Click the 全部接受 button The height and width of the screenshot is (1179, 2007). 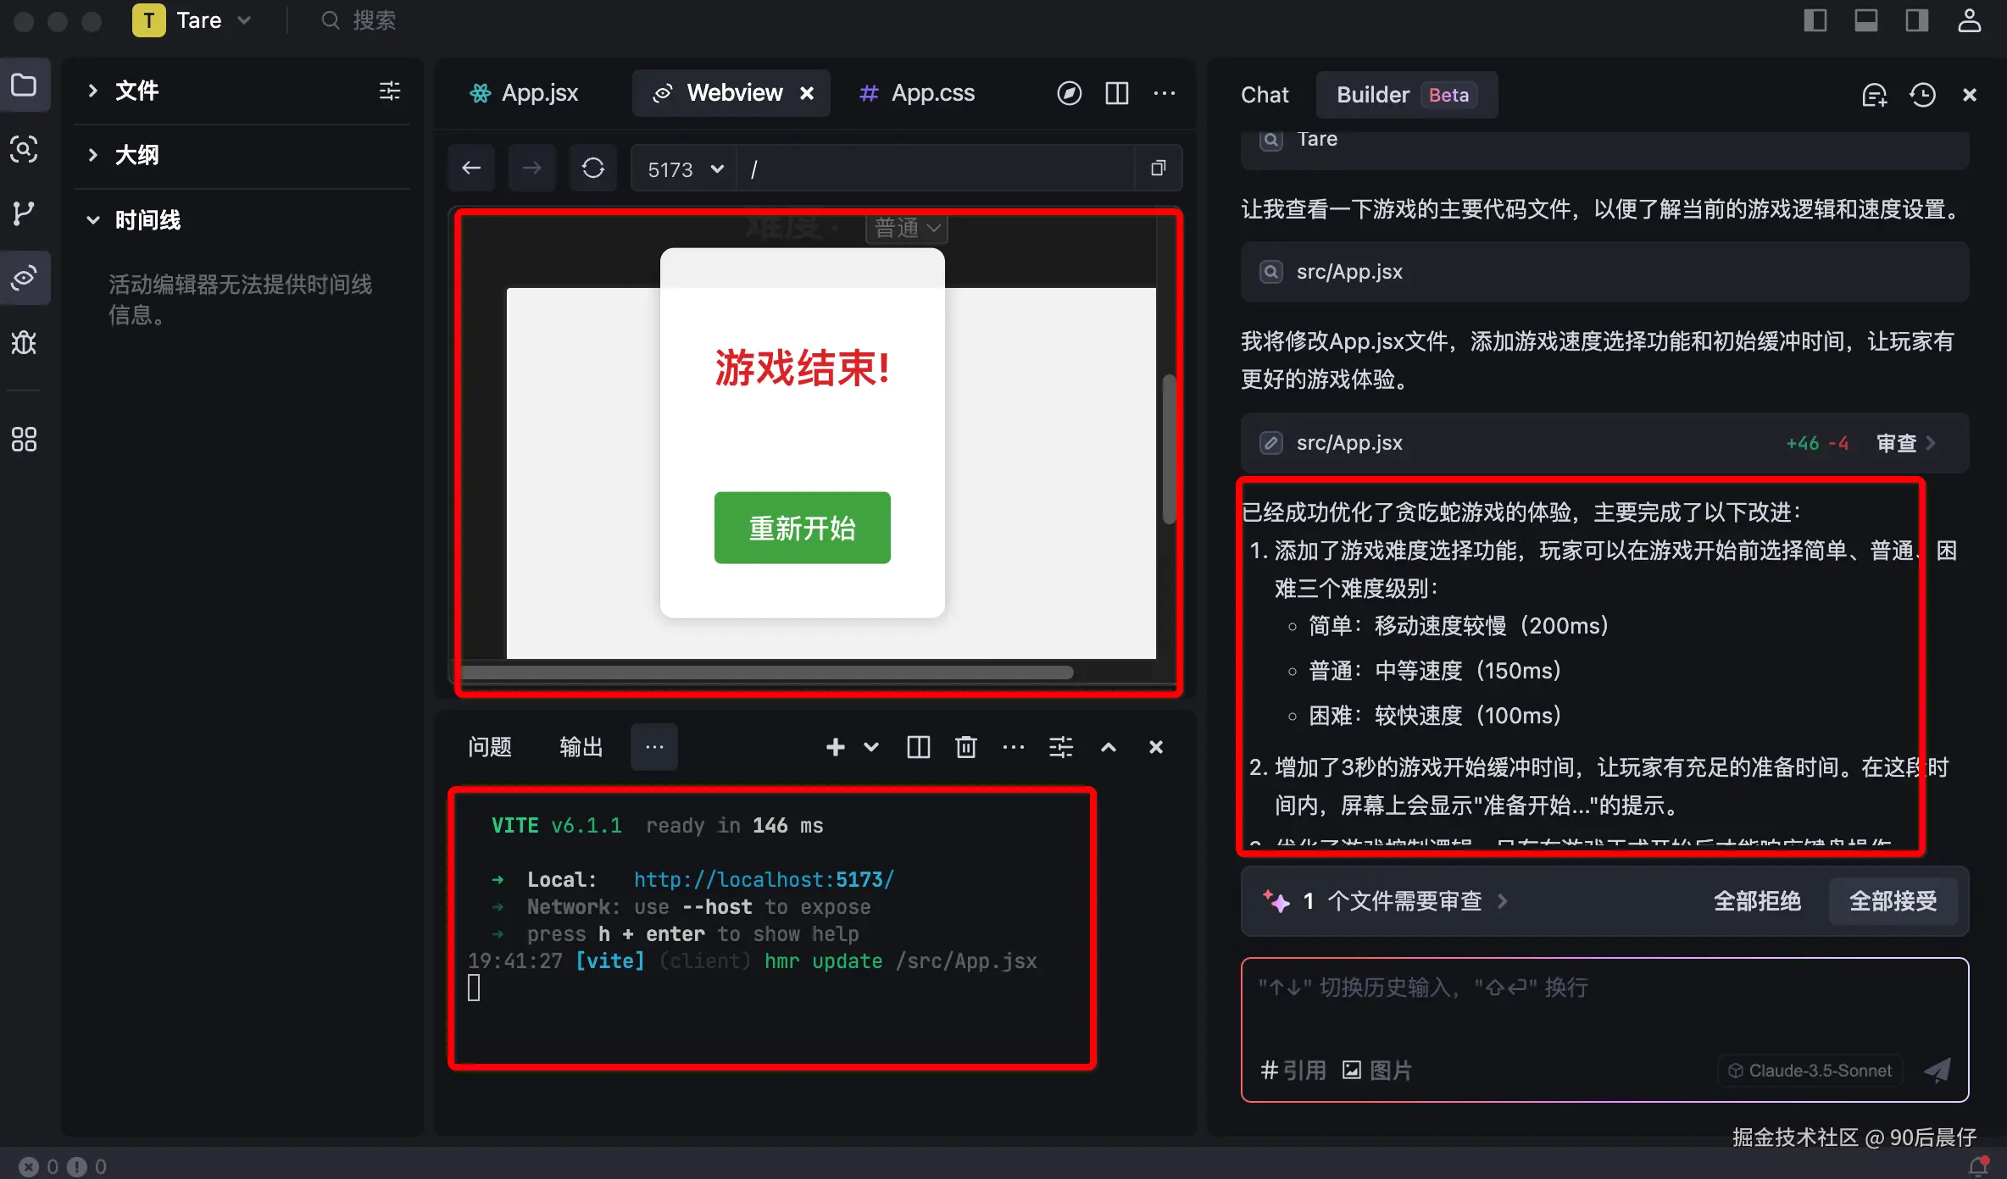[1893, 901]
